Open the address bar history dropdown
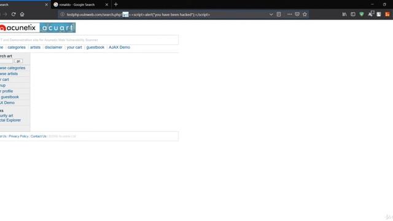393x221 pixels. (x=271, y=14)
